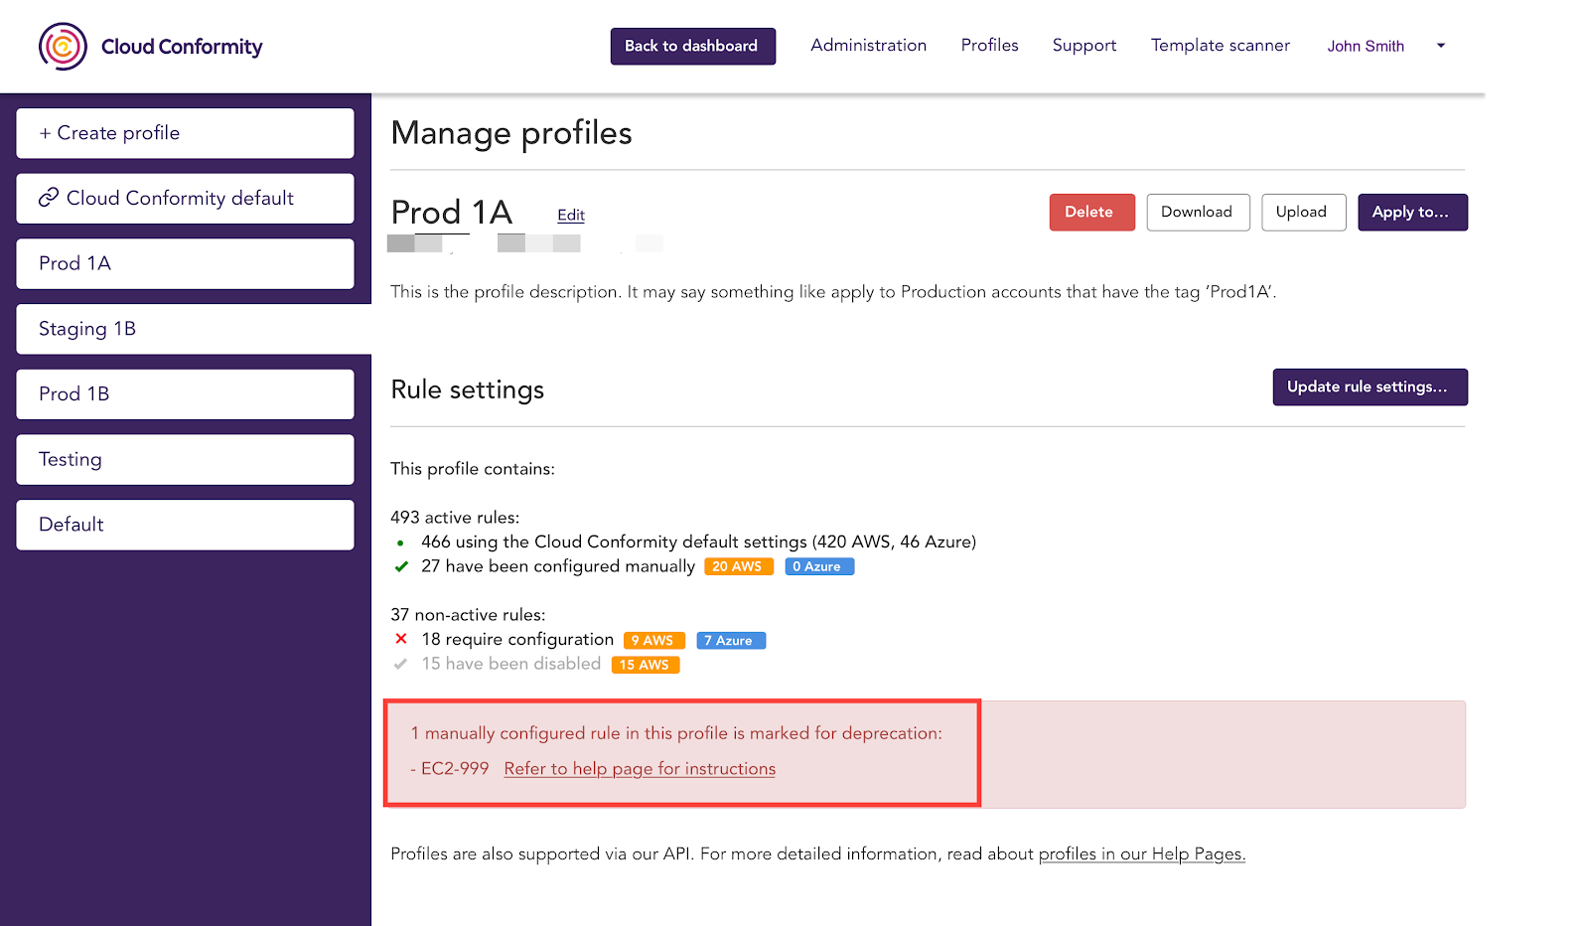This screenshot has width=1589, height=926.
Task: Click the 0 Azure badge
Action: (819, 566)
